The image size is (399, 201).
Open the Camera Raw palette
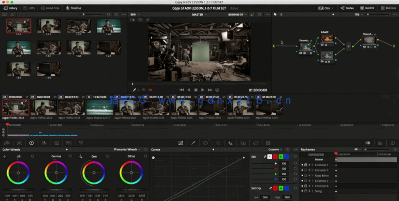click(x=7, y=143)
